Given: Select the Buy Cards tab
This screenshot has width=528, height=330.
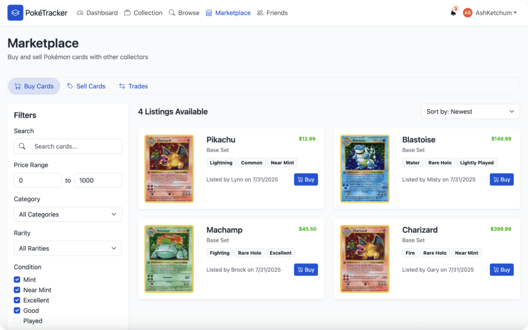Looking at the screenshot, I should (x=34, y=86).
